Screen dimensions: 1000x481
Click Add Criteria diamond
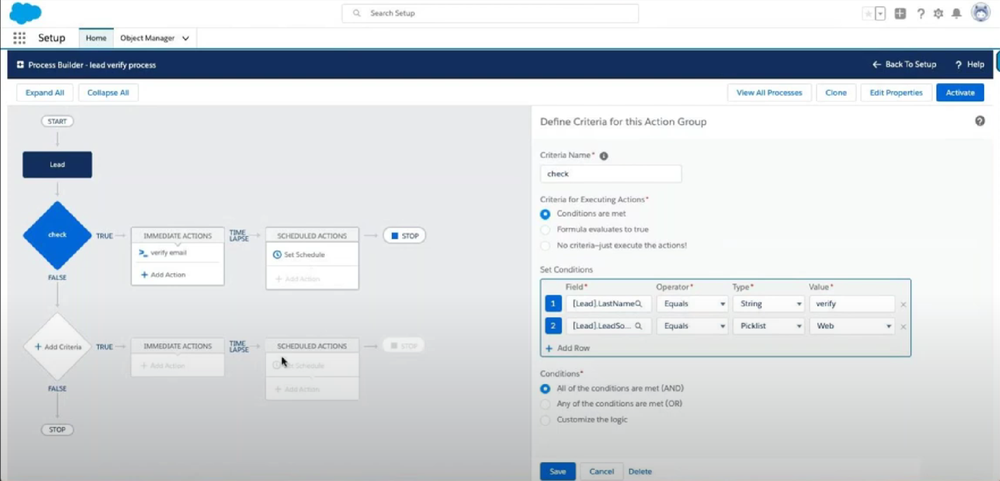(x=58, y=347)
